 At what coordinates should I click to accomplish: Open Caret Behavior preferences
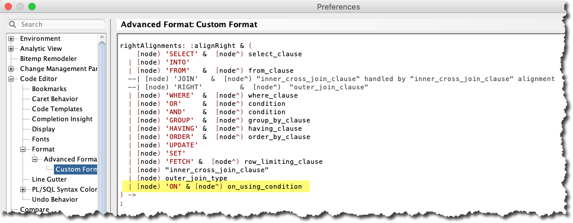click(55, 99)
